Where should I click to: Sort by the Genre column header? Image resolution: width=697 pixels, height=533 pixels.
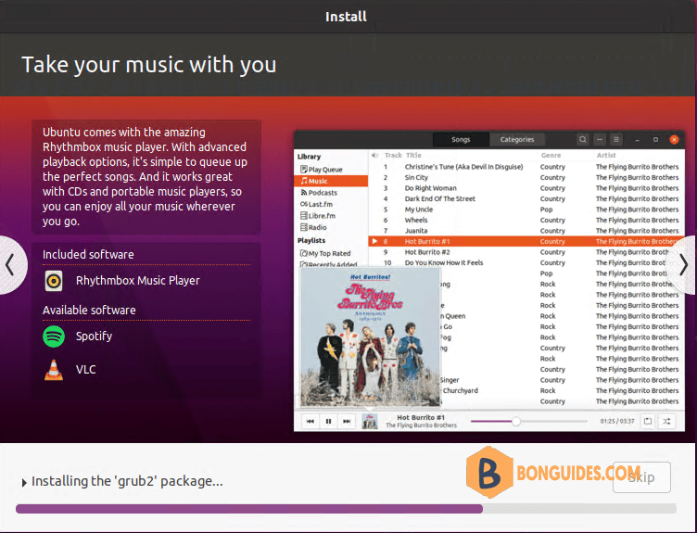tap(551, 155)
